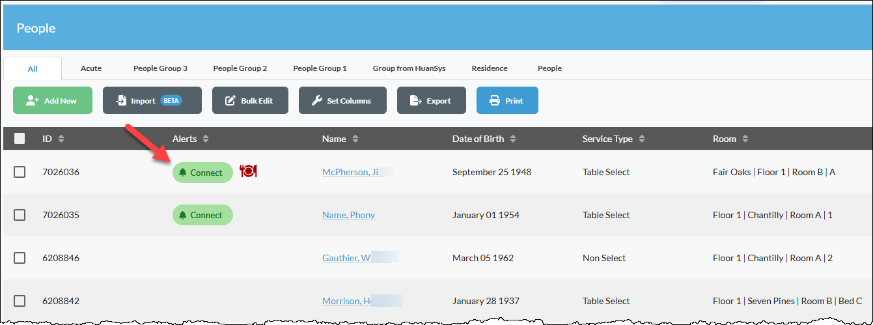Select the People tab
The height and width of the screenshot is (325, 873).
(549, 68)
